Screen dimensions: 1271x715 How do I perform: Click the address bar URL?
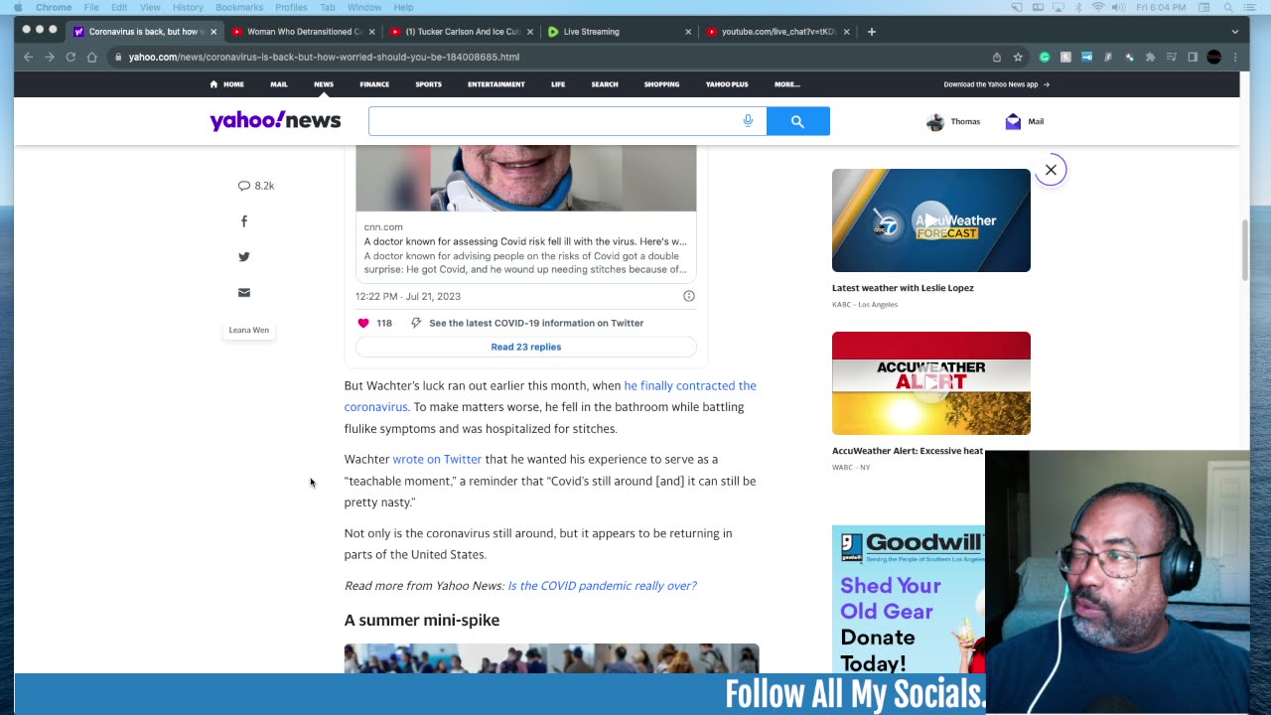(x=324, y=57)
